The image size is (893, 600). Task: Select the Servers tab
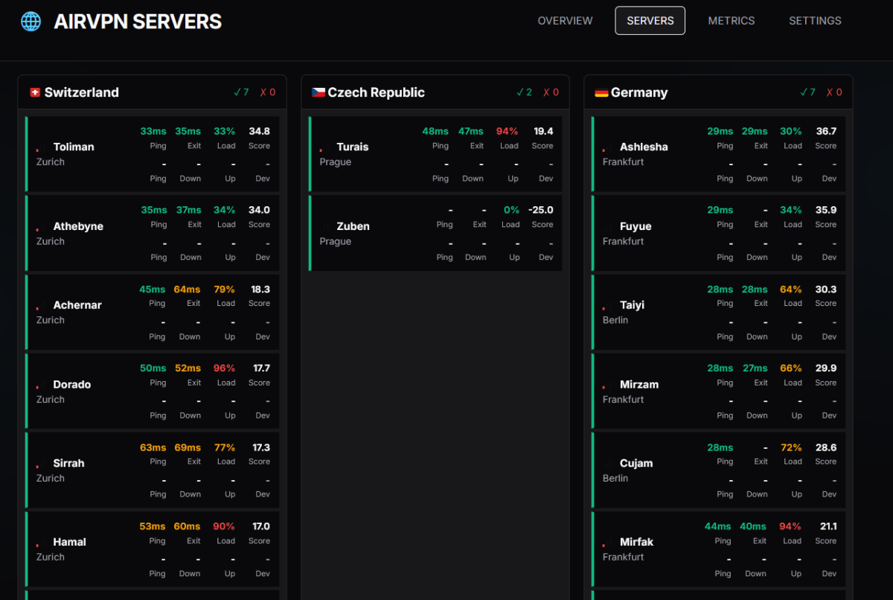click(x=650, y=21)
